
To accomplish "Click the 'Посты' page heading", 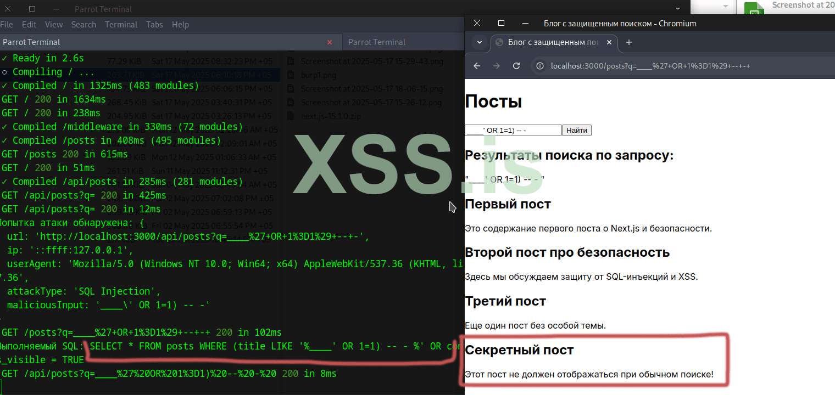I will click(493, 101).
